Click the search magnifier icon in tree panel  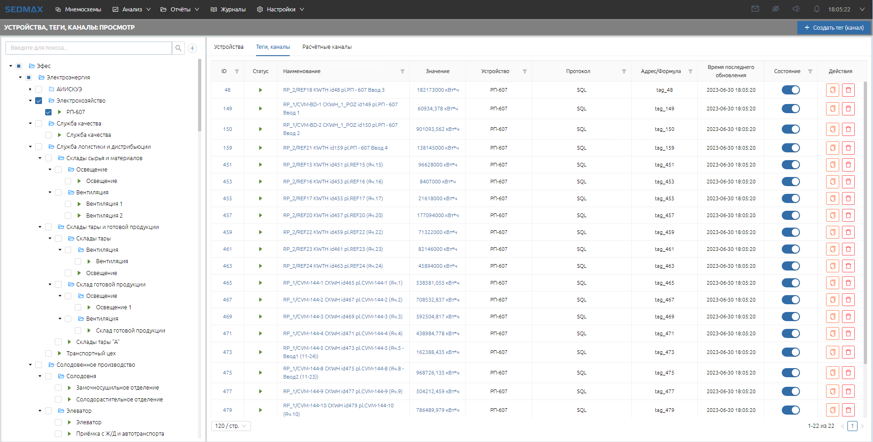coord(178,48)
